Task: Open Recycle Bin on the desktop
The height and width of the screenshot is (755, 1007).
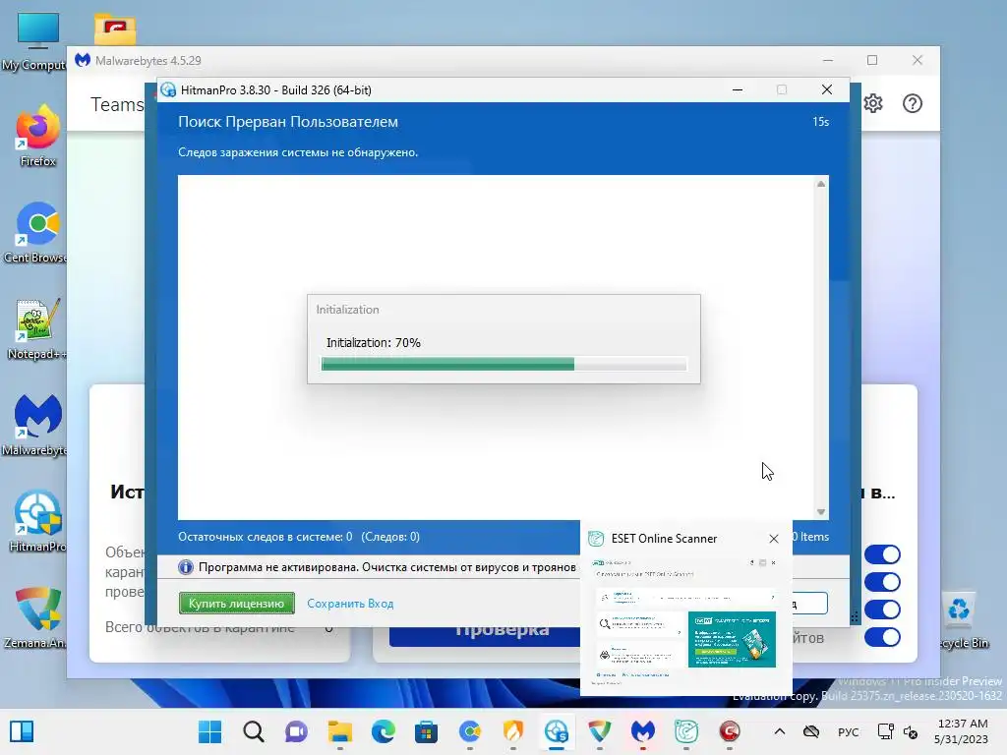Action: tap(960, 617)
